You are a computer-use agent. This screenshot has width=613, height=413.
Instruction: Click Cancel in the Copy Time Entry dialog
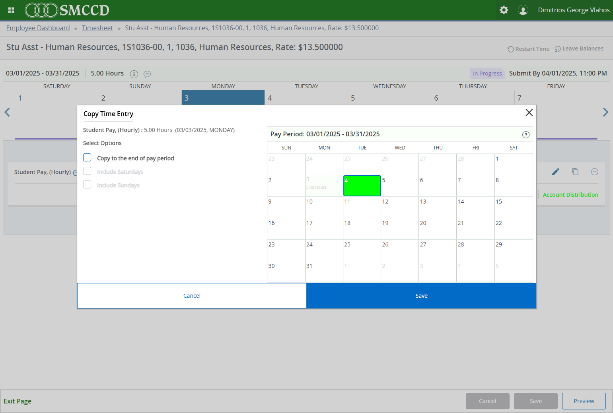coord(192,296)
